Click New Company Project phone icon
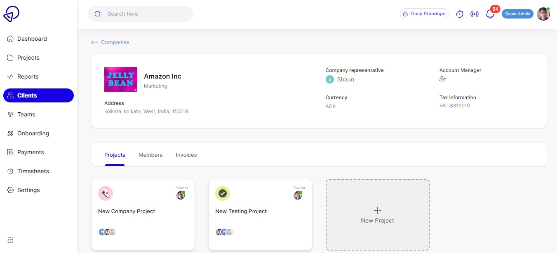Viewport: 557px width, 253px height. coord(106,193)
